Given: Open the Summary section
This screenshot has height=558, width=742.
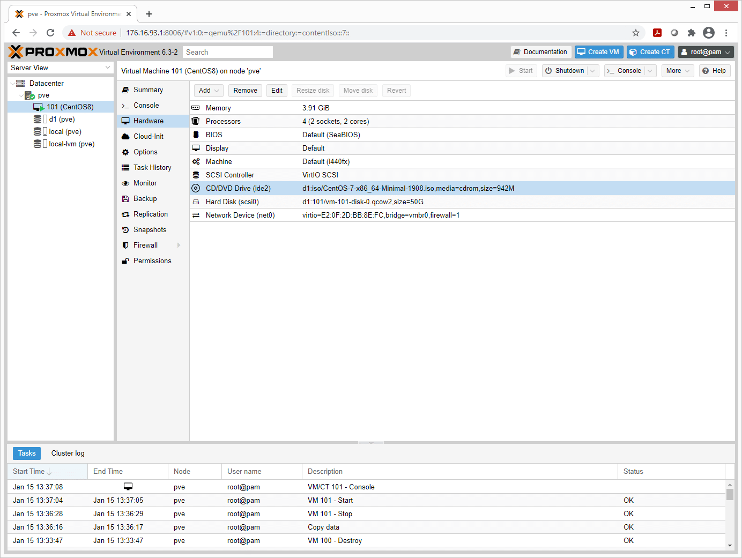Looking at the screenshot, I should point(153,90).
